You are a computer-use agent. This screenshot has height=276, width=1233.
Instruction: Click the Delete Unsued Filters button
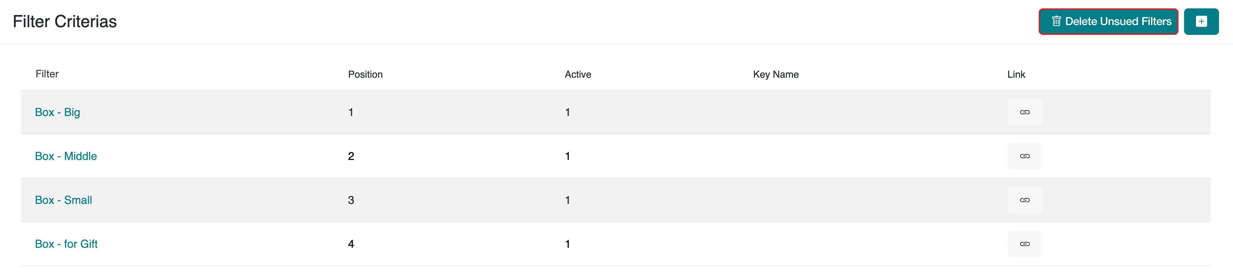pyautogui.click(x=1108, y=22)
